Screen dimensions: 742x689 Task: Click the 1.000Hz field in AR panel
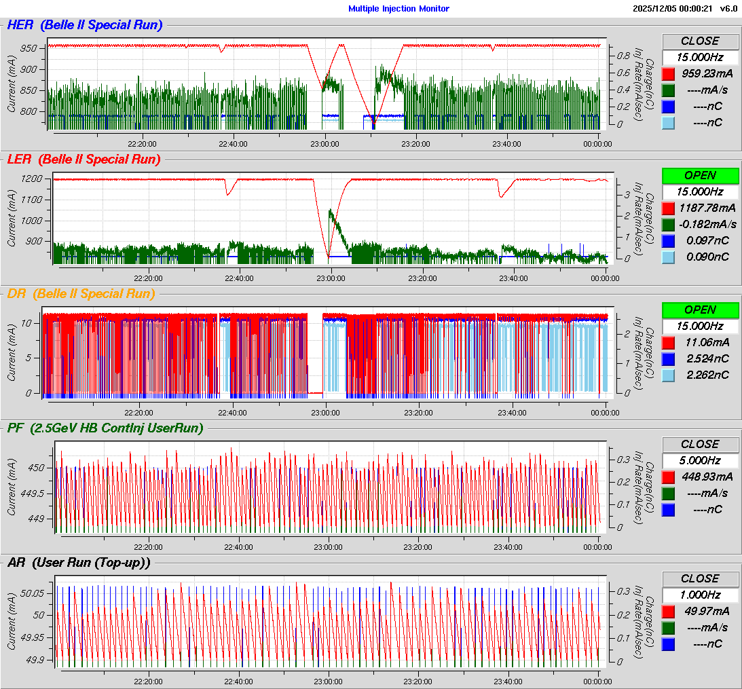(x=700, y=595)
